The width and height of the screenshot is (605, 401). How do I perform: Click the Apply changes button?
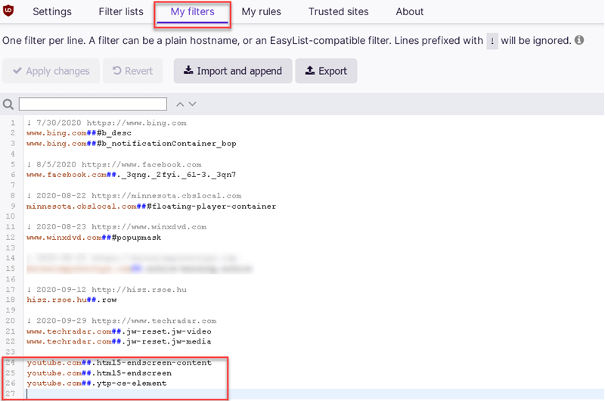click(51, 71)
